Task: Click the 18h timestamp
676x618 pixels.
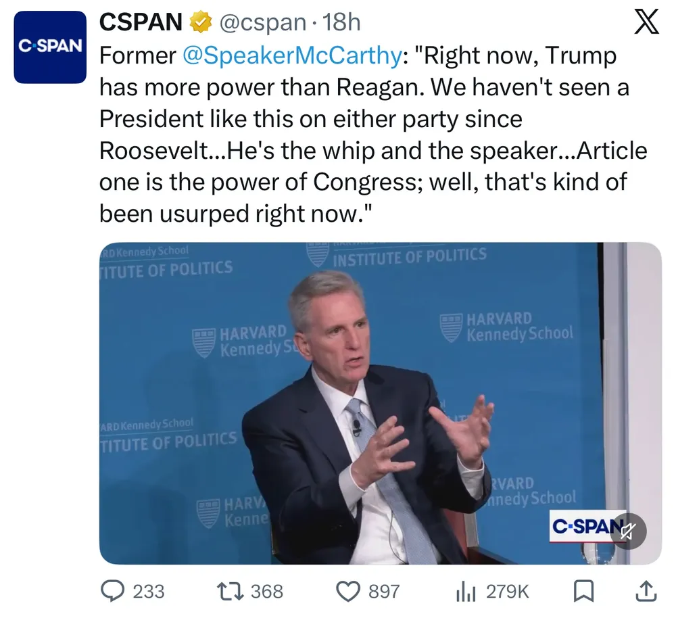Action: pyautogui.click(x=342, y=23)
